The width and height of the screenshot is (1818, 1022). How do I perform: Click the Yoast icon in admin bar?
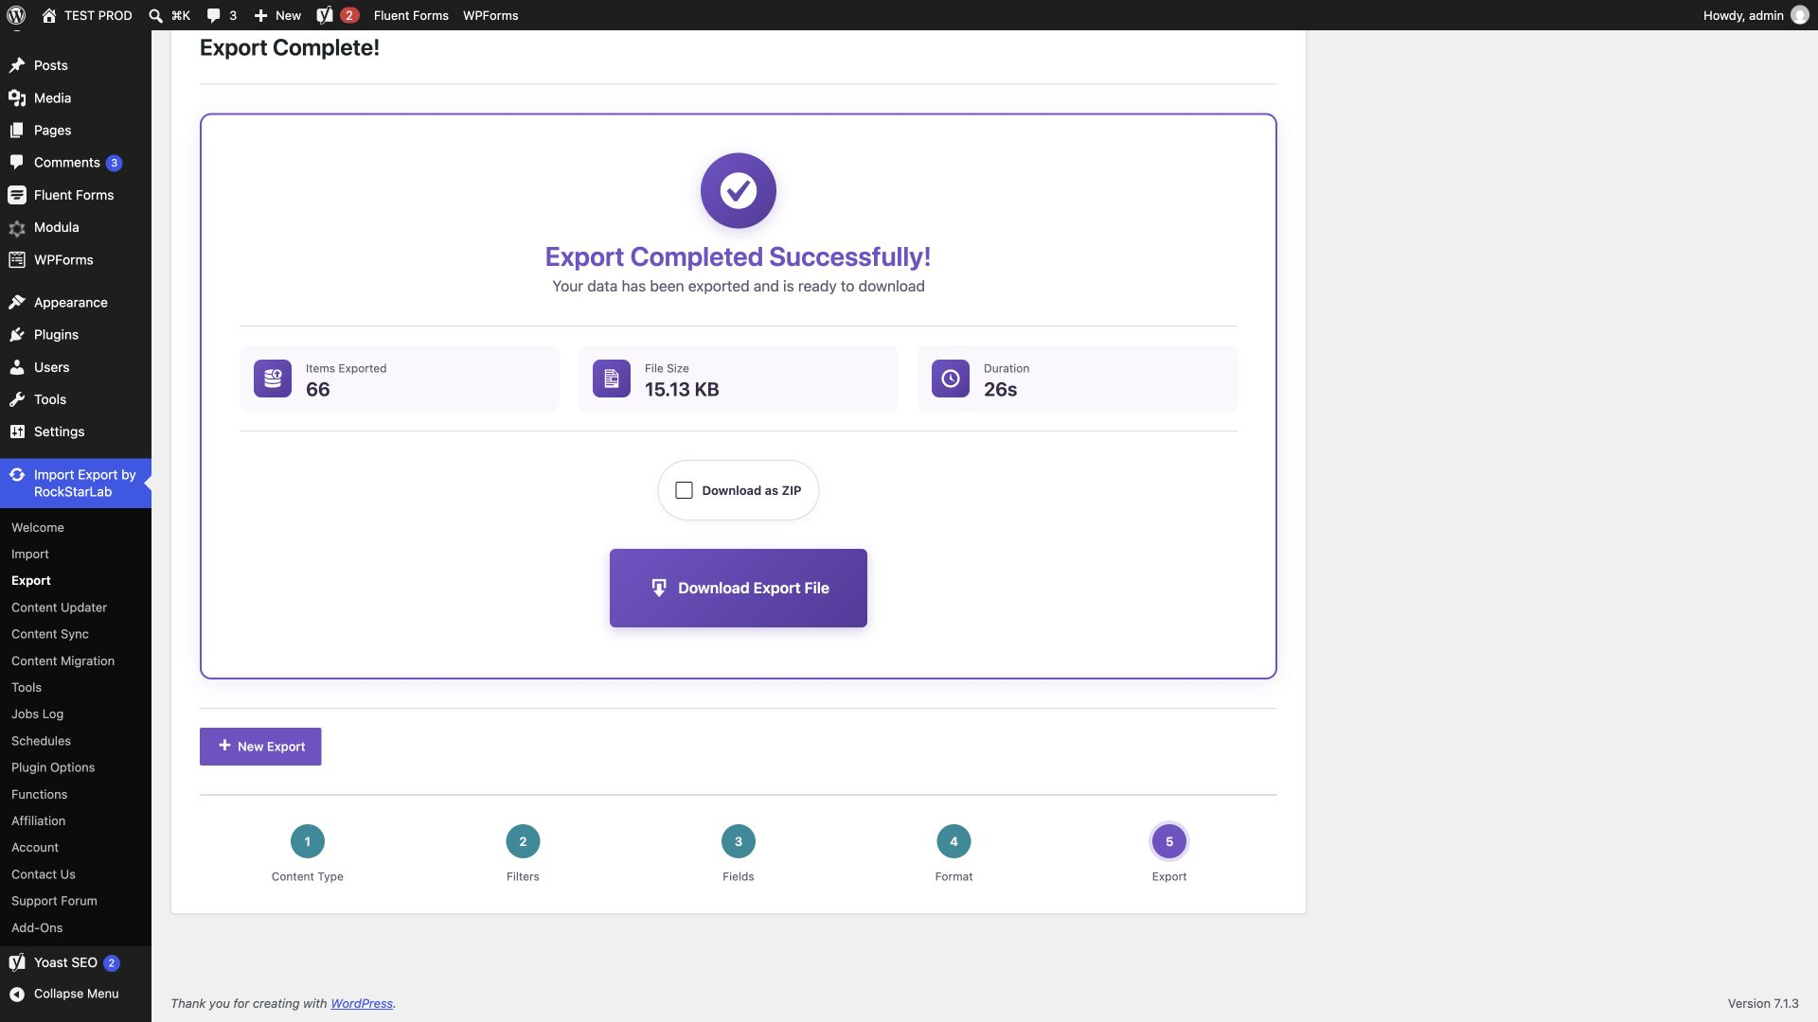pos(325,15)
